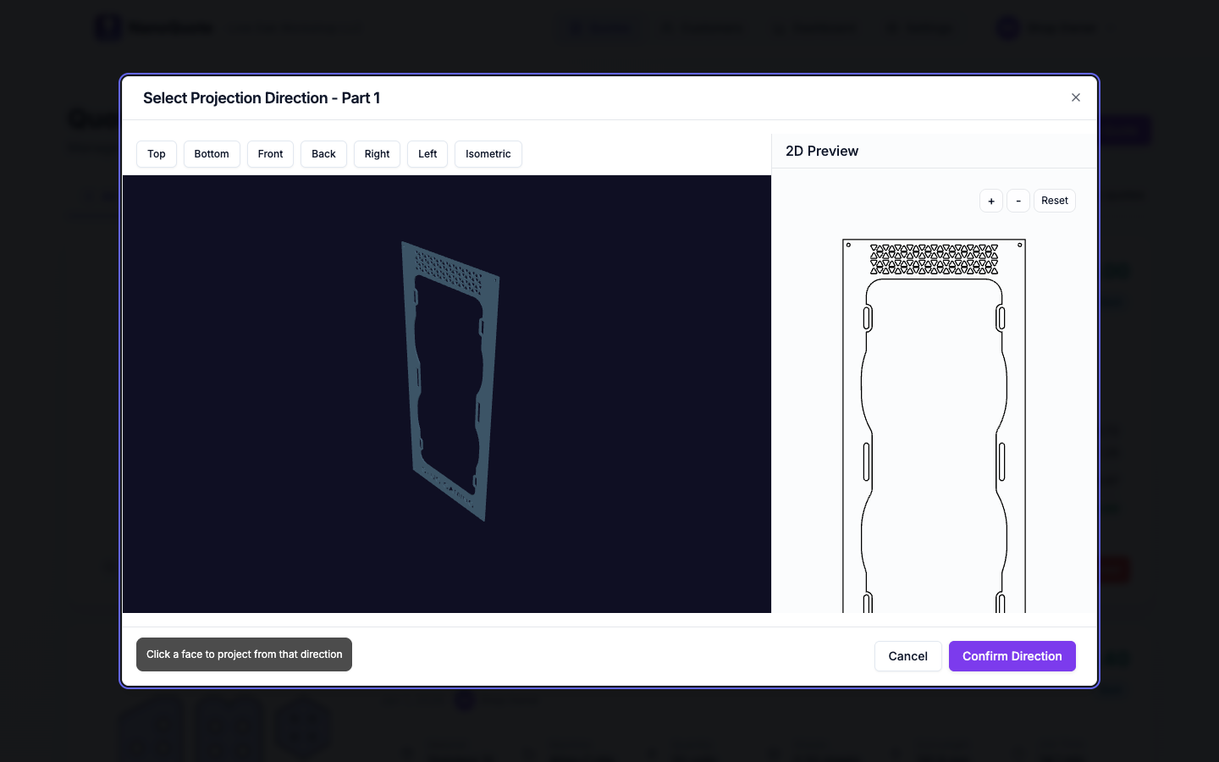Screen dimensions: 1219x762
Task: Click the 2D Preview panel title
Action: [x=822, y=151]
